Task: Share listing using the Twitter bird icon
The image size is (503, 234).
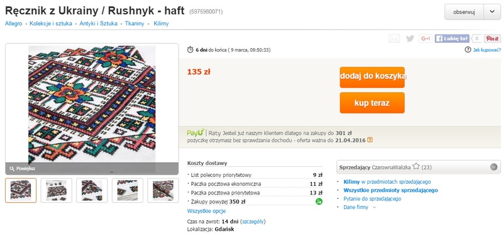Action: pyautogui.click(x=410, y=39)
